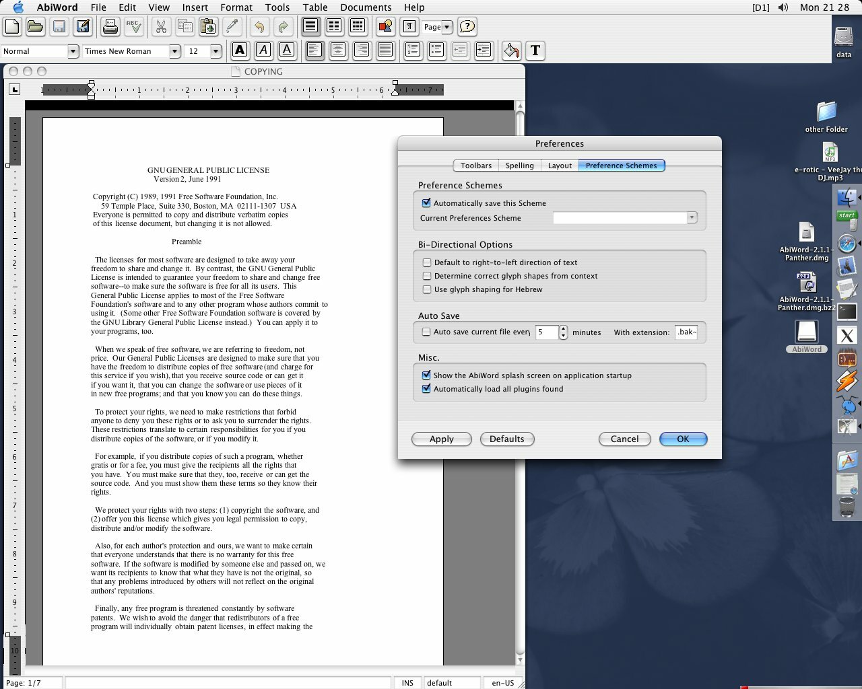Toggle show paragraph marks icon
The image size is (862, 689).
click(409, 27)
